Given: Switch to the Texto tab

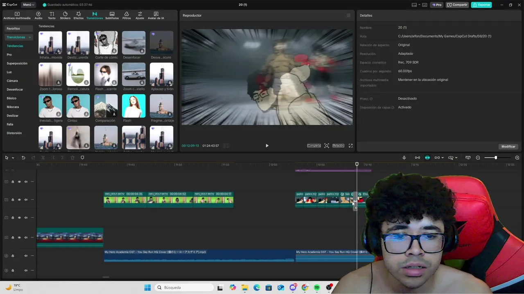Looking at the screenshot, I should pos(52,16).
